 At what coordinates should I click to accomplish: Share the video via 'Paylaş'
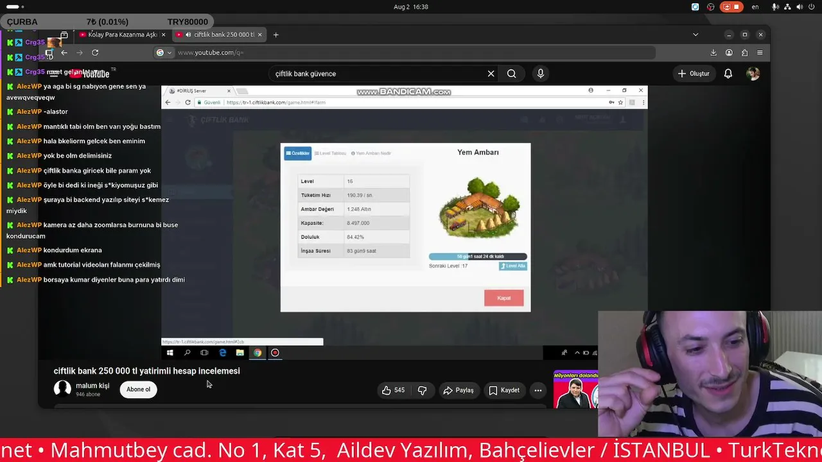coord(459,390)
